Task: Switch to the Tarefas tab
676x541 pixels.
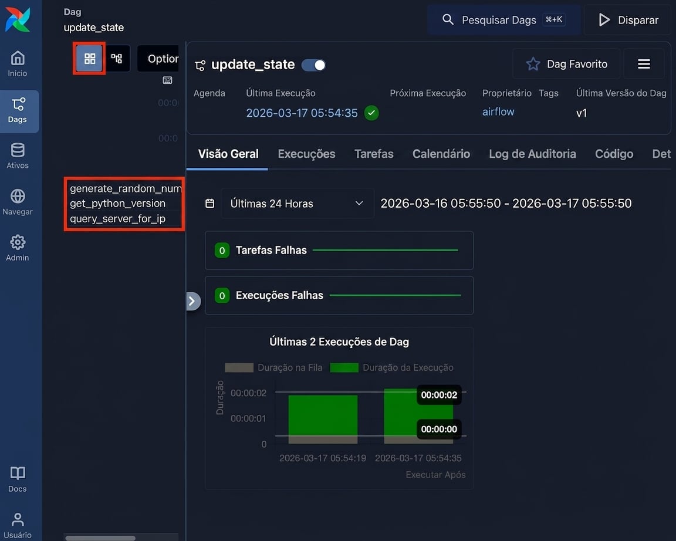Action: tap(374, 154)
